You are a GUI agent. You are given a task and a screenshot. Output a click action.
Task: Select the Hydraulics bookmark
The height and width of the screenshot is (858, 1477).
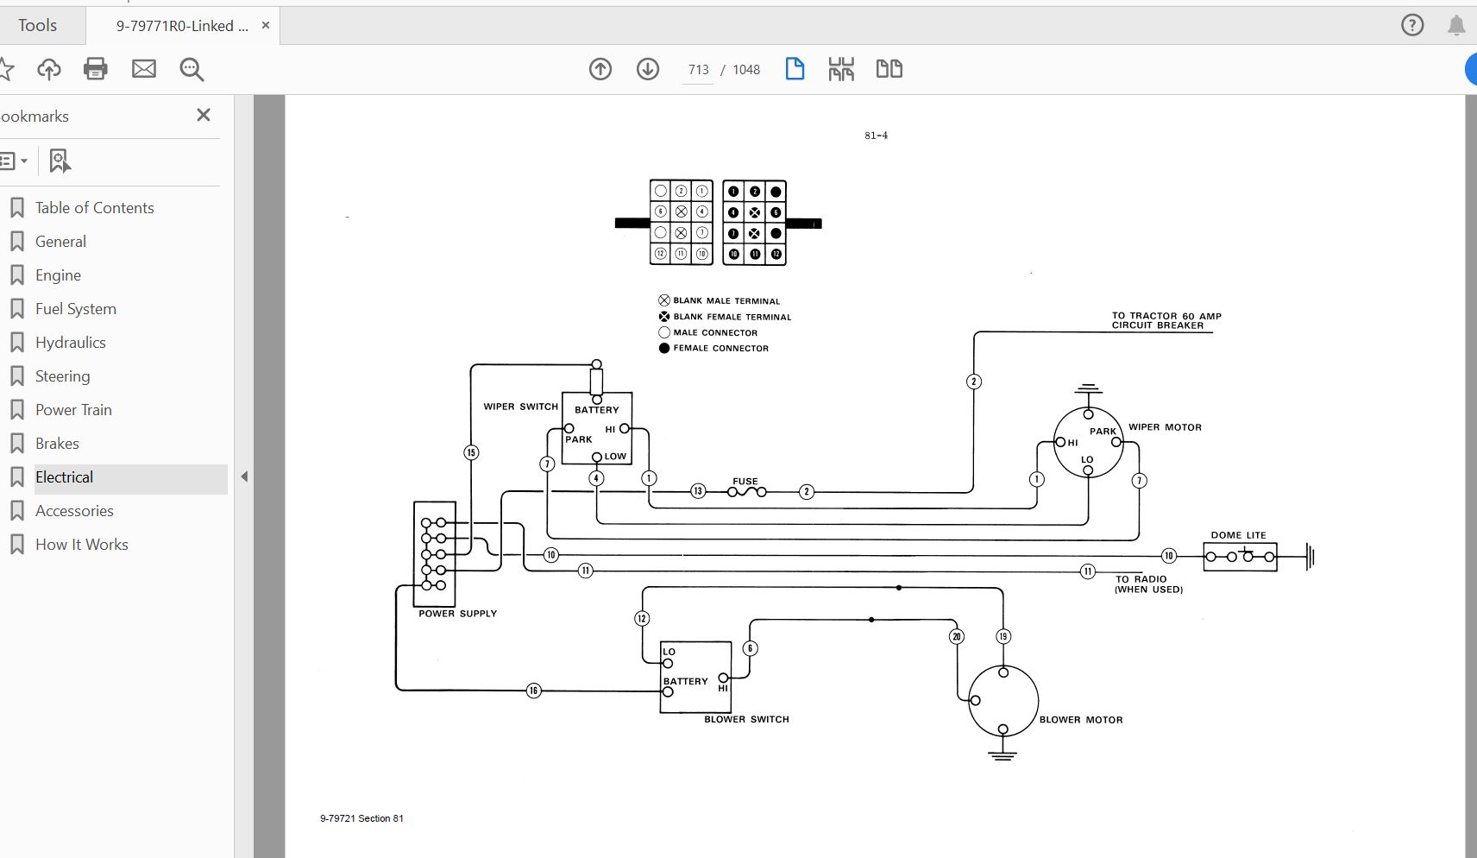pos(71,343)
